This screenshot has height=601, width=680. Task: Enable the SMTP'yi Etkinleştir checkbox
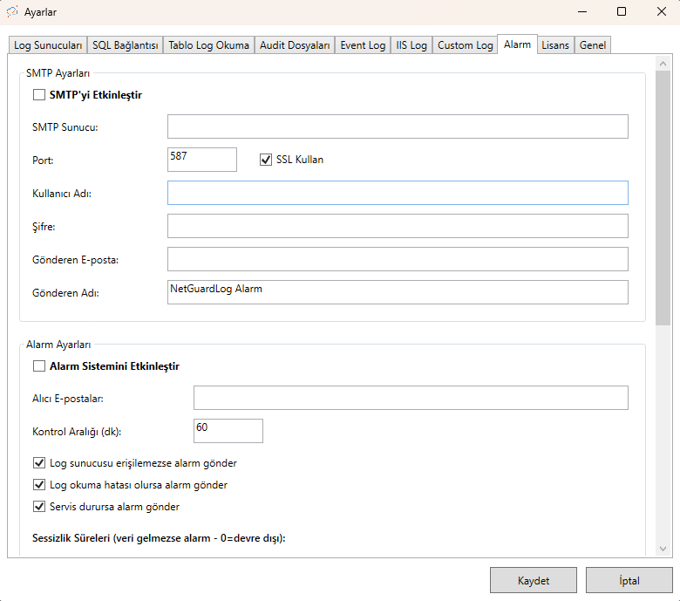39,95
